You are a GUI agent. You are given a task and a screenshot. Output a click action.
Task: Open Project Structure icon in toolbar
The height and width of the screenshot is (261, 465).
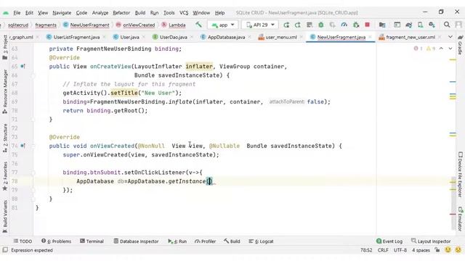382,25
